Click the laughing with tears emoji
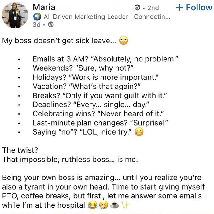Screen dimensions: 214x214 tap(93, 205)
